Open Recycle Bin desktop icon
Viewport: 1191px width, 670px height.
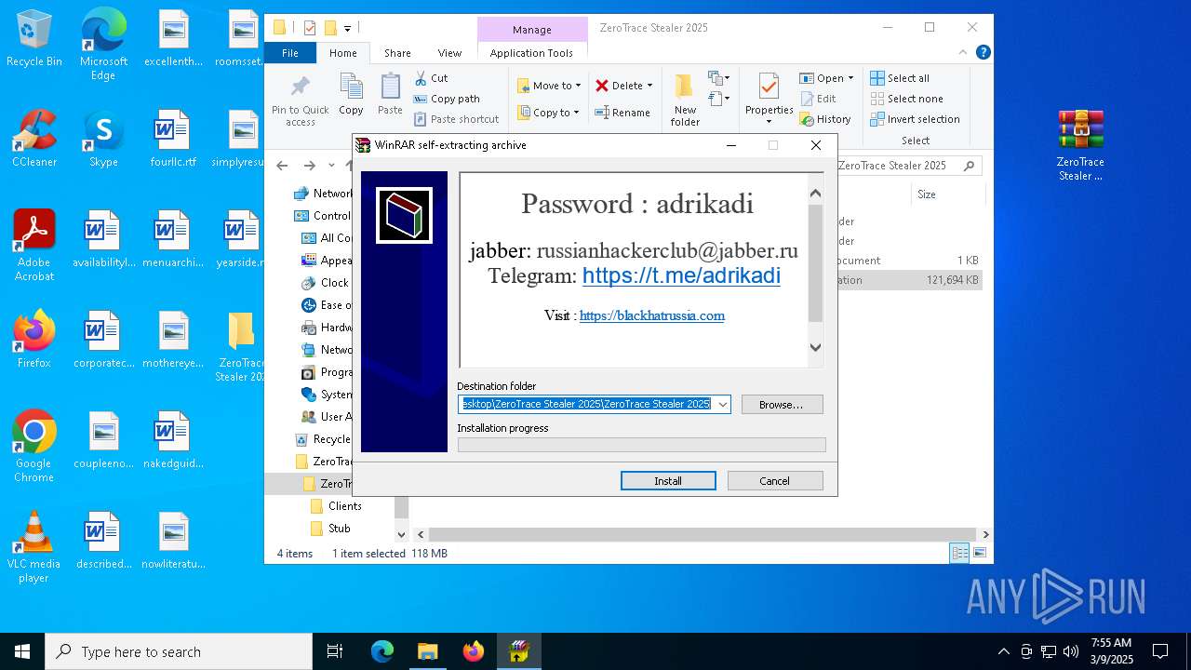pos(34,38)
